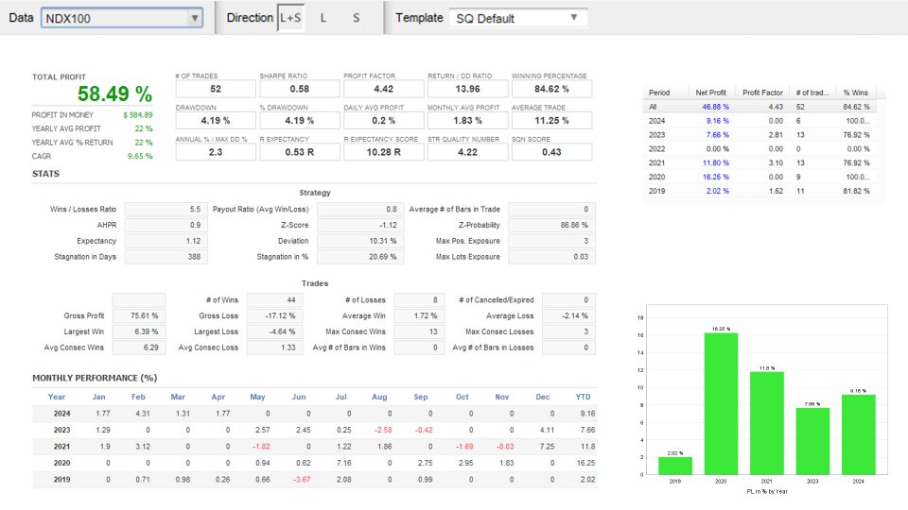
Task: Click the Average Trade value 11.25 %
Action: 551,121
